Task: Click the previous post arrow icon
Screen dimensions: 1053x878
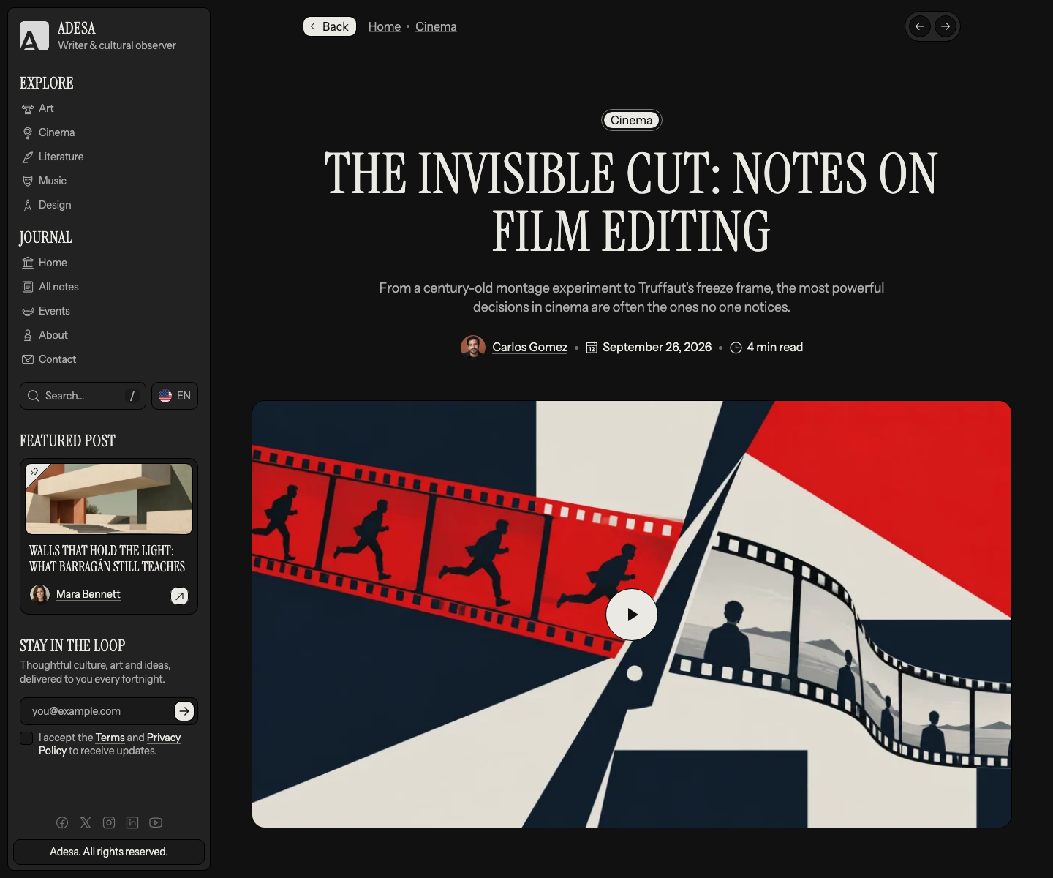Action: tap(920, 26)
